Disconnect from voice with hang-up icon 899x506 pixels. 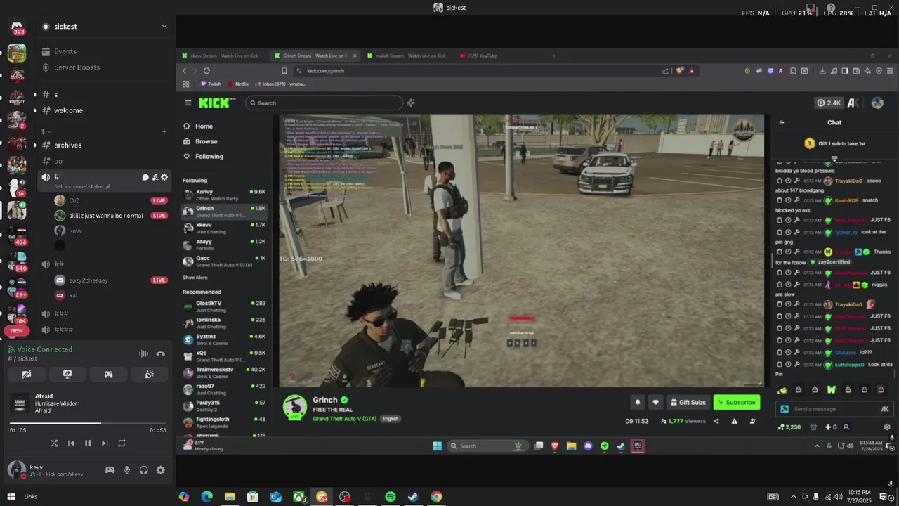click(x=160, y=354)
